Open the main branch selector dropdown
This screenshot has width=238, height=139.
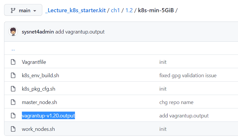pyautogui.click(x=23, y=10)
